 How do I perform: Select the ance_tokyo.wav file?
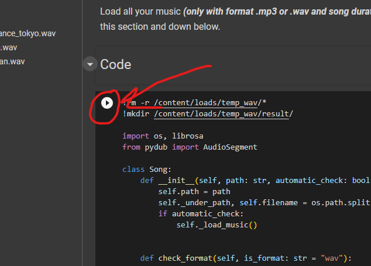pos(30,33)
